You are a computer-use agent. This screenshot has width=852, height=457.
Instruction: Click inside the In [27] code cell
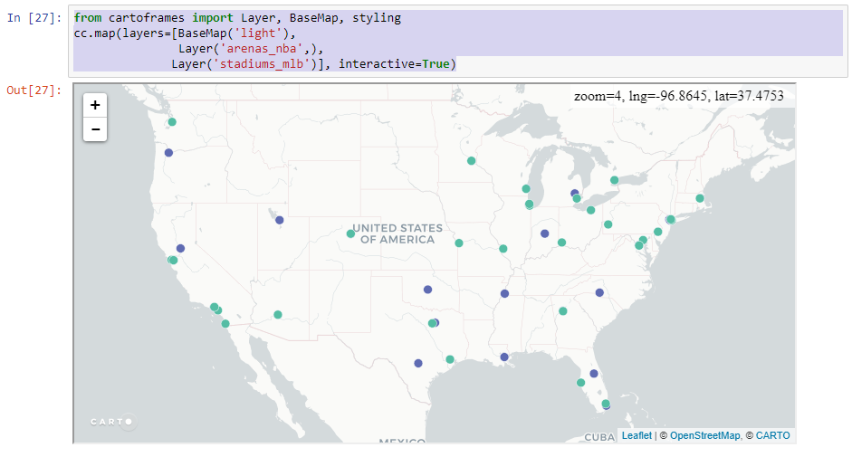457,41
